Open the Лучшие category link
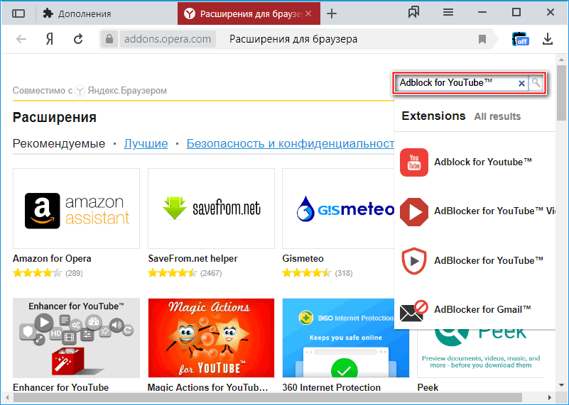Viewport: 569px width, 405px height. click(x=146, y=143)
